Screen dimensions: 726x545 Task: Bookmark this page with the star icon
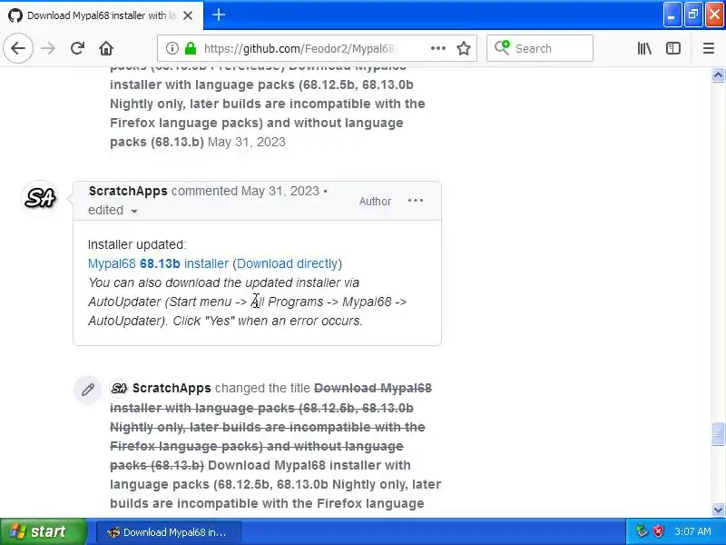[464, 48]
